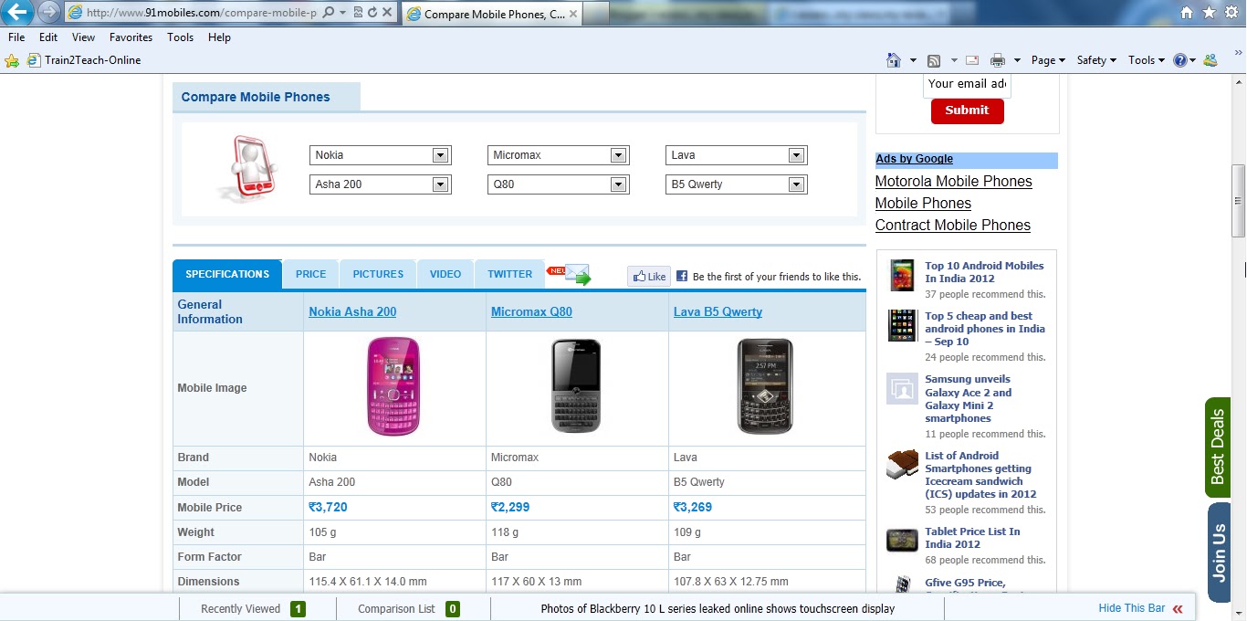Screen dimensions: 1247x621
Task: Open the Join Us side tab
Action: pos(1219,553)
